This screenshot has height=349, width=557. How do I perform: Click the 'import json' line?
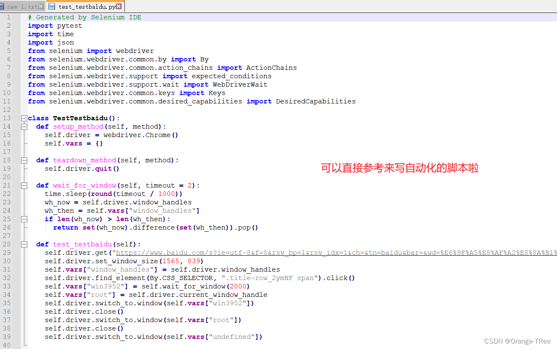[x=51, y=42]
